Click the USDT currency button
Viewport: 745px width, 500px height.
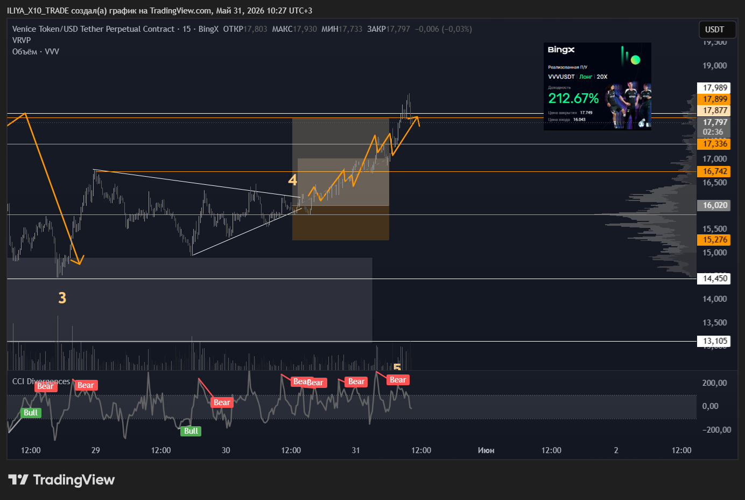(x=718, y=29)
